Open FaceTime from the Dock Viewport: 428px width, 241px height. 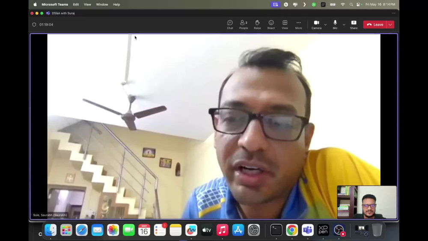pyautogui.click(x=128, y=230)
